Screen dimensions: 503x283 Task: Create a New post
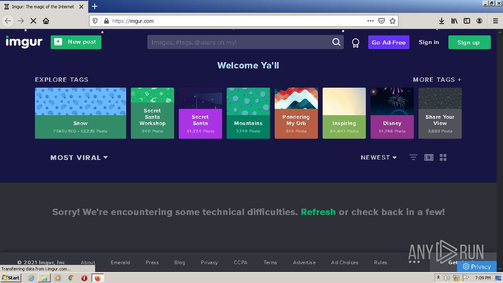click(76, 42)
